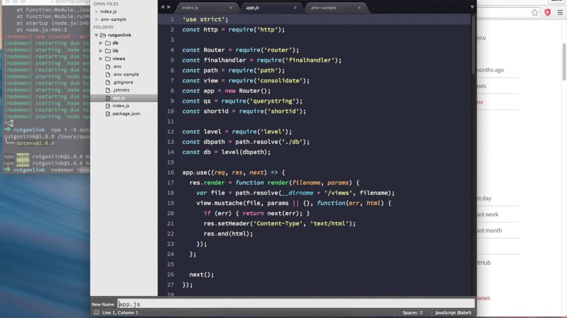Click the index.js file icon in folder tree
Viewport: 567px width, 318px height.
[108, 106]
